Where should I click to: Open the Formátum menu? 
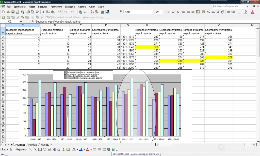point(56,7)
